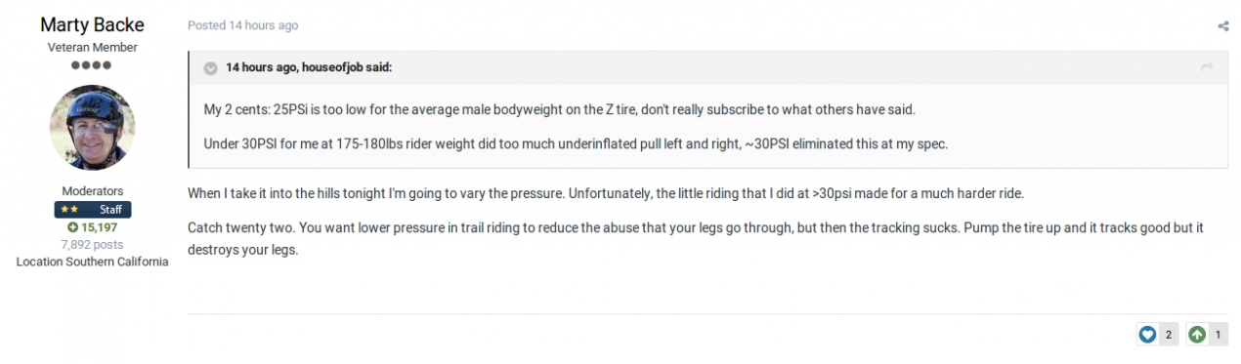The height and width of the screenshot is (364, 1241).
Task: Click the Staff badge with stars
Action: coord(92,210)
